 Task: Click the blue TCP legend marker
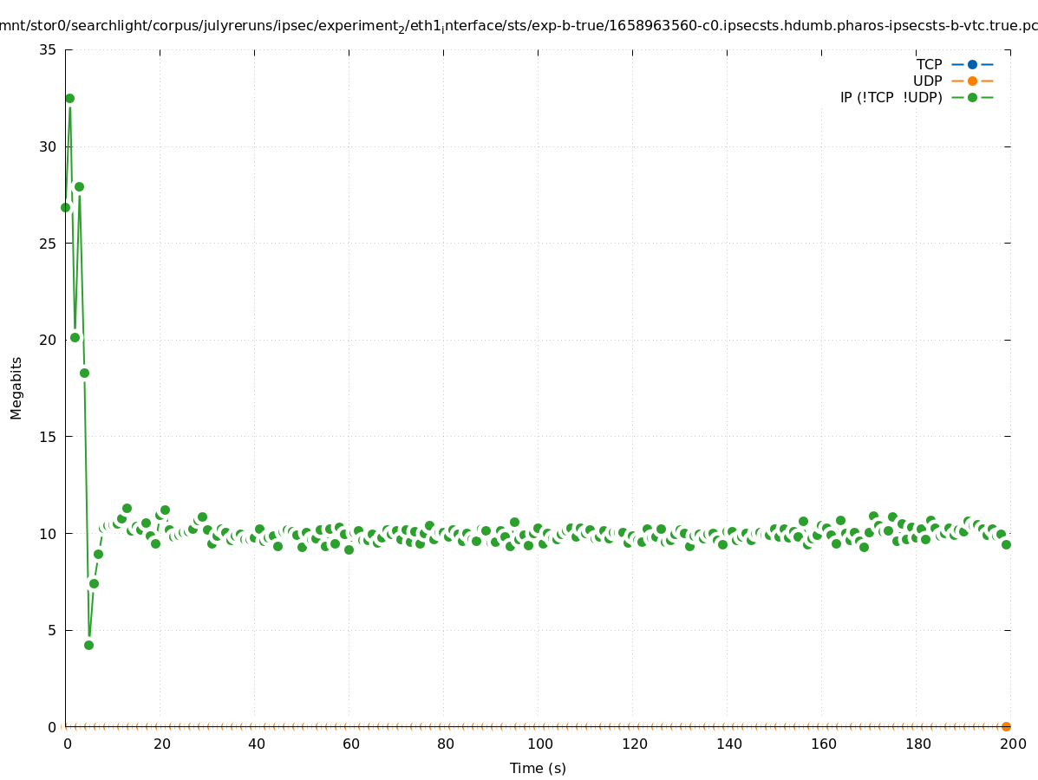972,64
